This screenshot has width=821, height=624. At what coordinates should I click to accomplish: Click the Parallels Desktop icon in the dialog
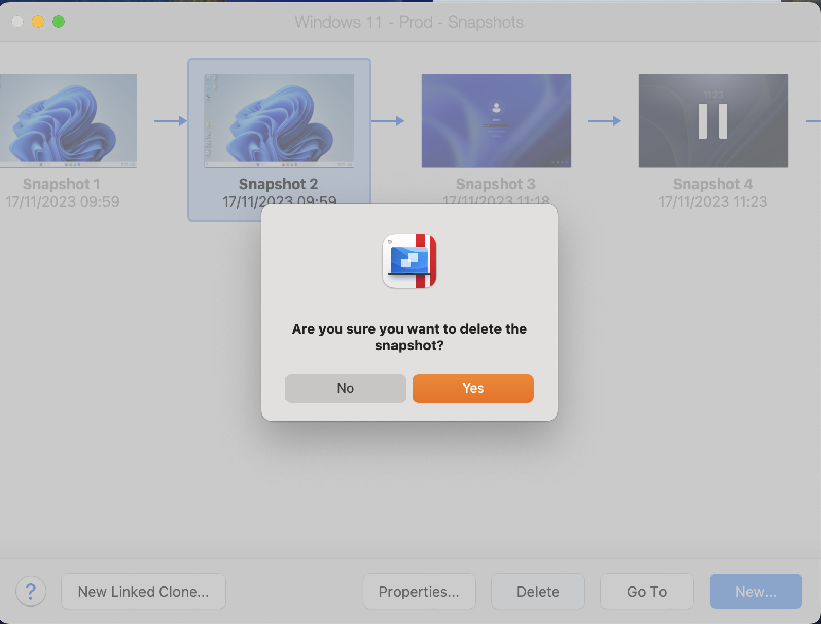[x=409, y=261]
